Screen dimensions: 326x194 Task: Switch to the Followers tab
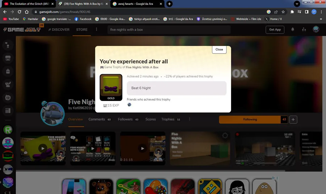[128, 119]
